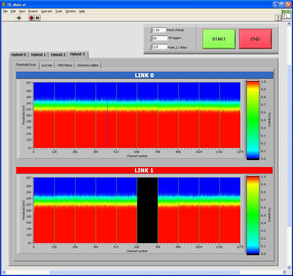Show the Summary tables tab
293x276 pixels.
click(x=88, y=65)
